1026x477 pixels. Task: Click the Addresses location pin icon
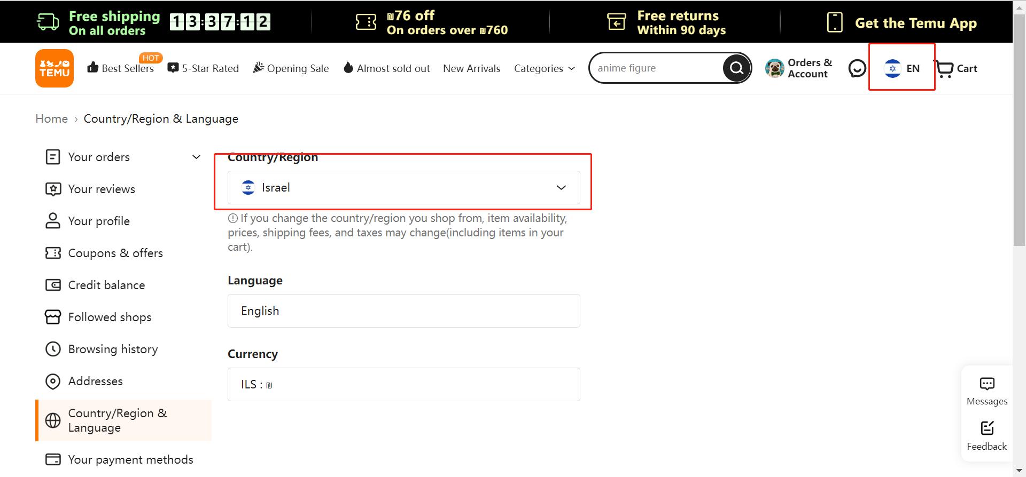pos(53,381)
